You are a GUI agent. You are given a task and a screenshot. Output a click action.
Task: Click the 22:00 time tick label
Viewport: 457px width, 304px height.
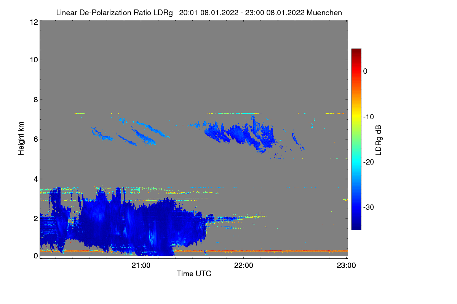244,266
